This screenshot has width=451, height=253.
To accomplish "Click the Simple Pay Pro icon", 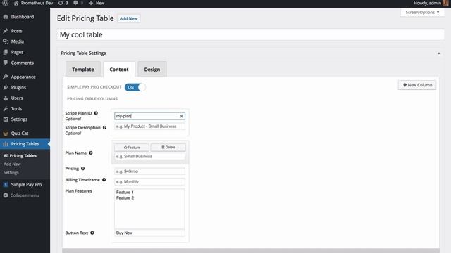I will pos(6,185).
